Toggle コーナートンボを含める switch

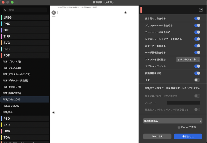pos(197,32)
